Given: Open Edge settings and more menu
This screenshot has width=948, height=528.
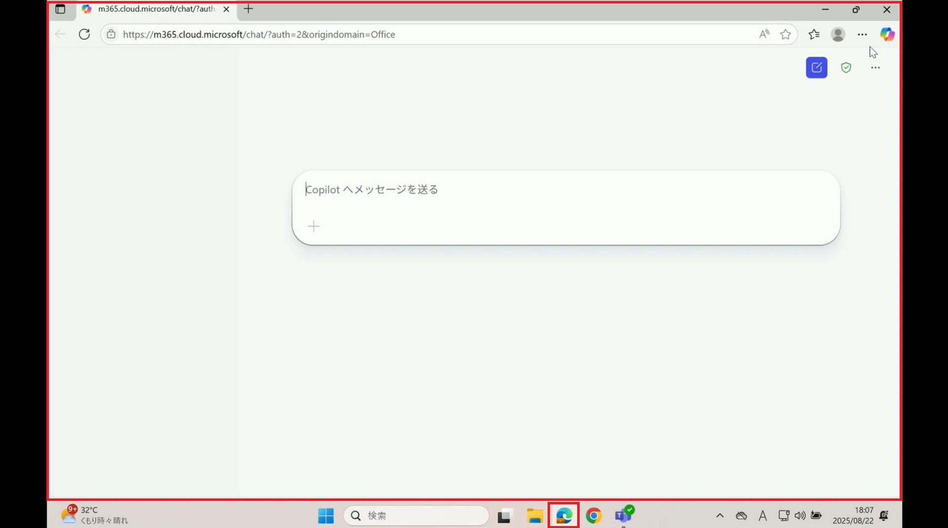Looking at the screenshot, I should point(862,35).
